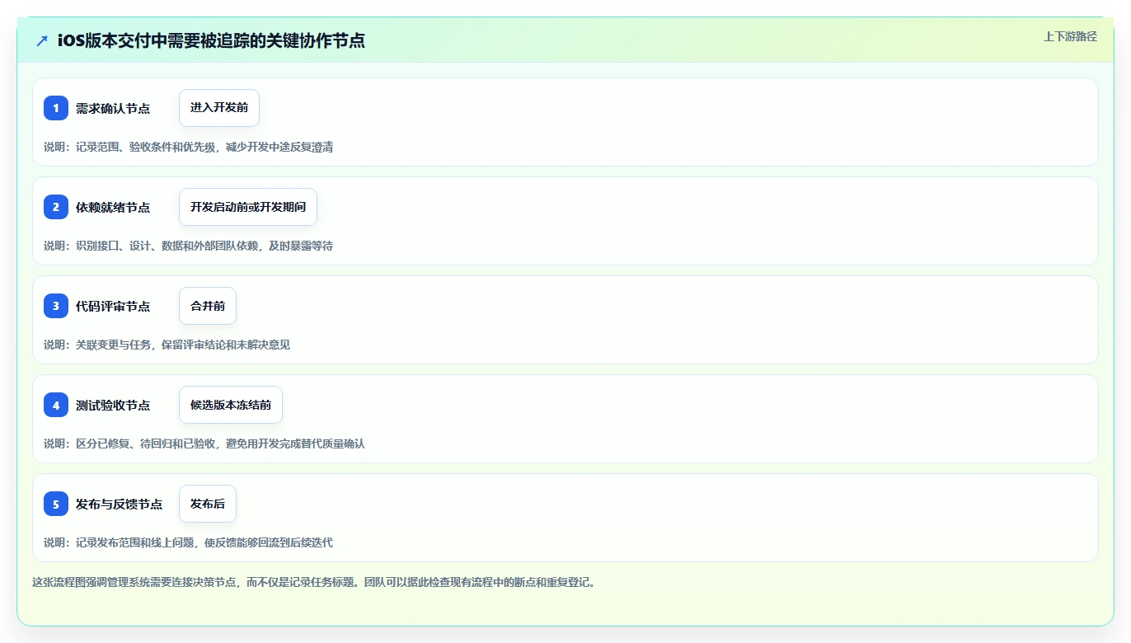Select the 测试验收节点 title

[x=113, y=405]
